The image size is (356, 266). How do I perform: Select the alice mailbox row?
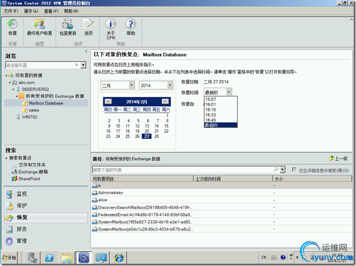pos(222,200)
